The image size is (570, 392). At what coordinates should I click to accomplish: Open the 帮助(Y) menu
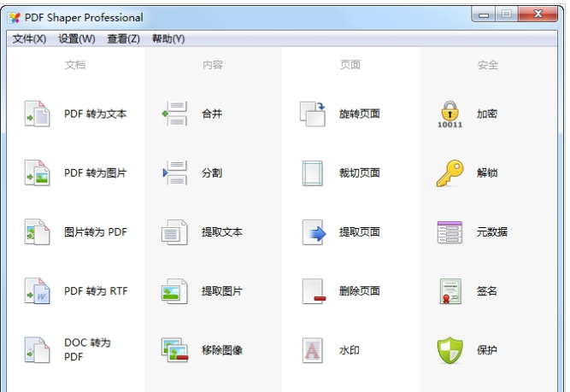pos(168,38)
